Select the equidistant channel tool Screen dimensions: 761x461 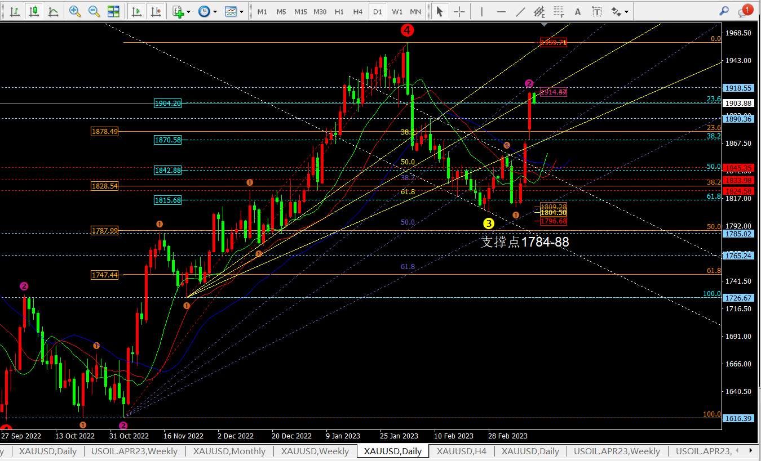click(x=539, y=11)
